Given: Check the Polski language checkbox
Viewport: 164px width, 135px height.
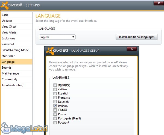Looking at the screenshot, I should click(55, 114).
